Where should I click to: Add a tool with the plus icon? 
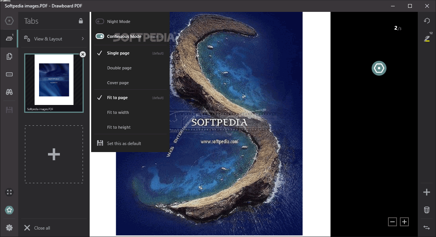(x=427, y=192)
